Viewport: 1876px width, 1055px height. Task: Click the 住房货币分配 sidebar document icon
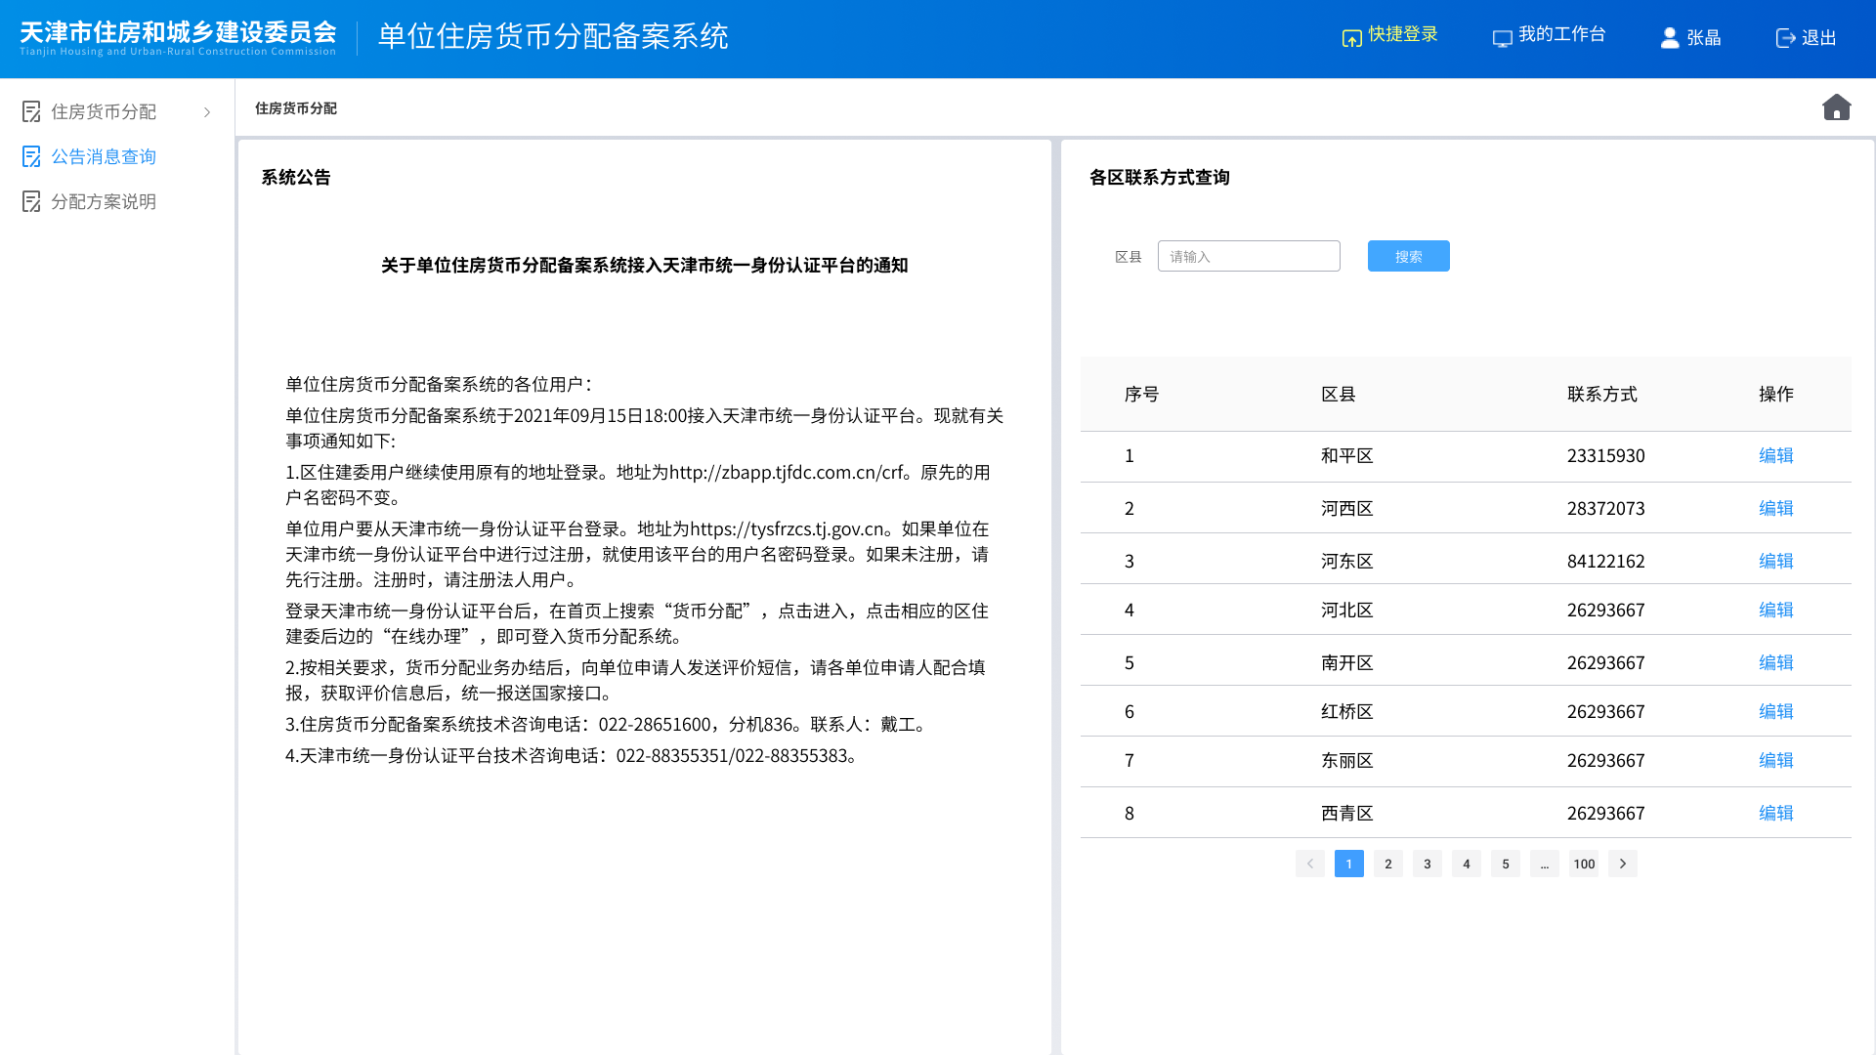31,111
